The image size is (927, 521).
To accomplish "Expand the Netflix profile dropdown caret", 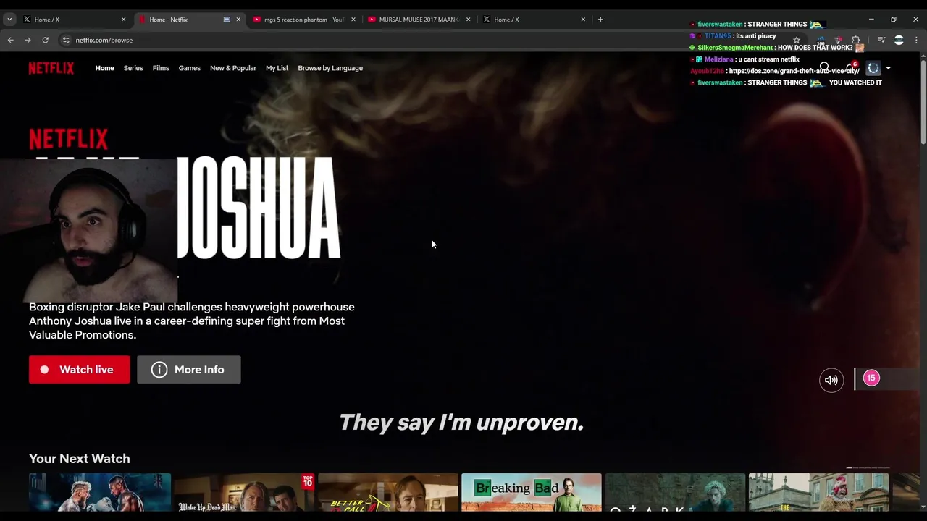I will point(889,69).
